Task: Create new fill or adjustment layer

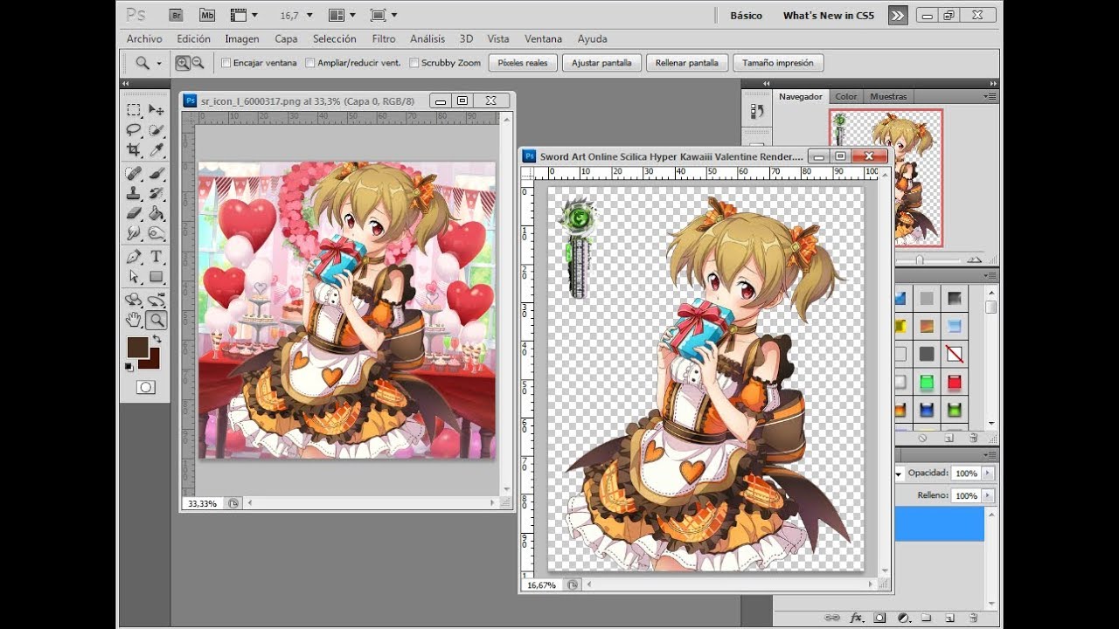Action: point(903,618)
